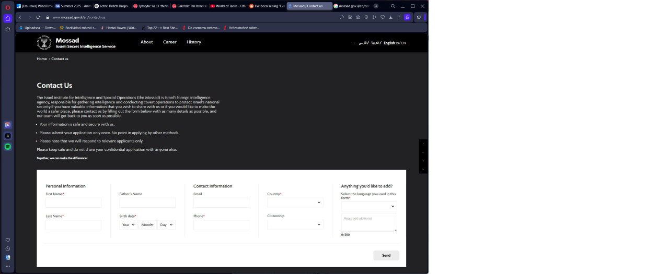Open the Citizenship dropdown
The width and height of the screenshot is (669, 274).
tap(295, 224)
